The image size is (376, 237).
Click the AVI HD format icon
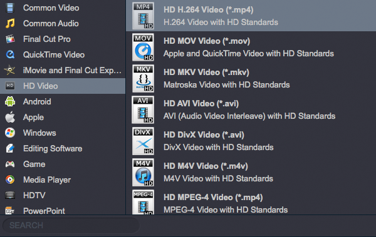[x=143, y=110]
